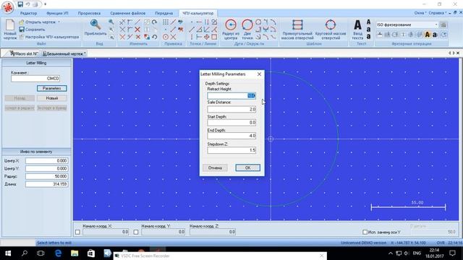463x260 pixels.
Task: Click the undo curved arrow in Изменить group
Action: tap(154, 37)
